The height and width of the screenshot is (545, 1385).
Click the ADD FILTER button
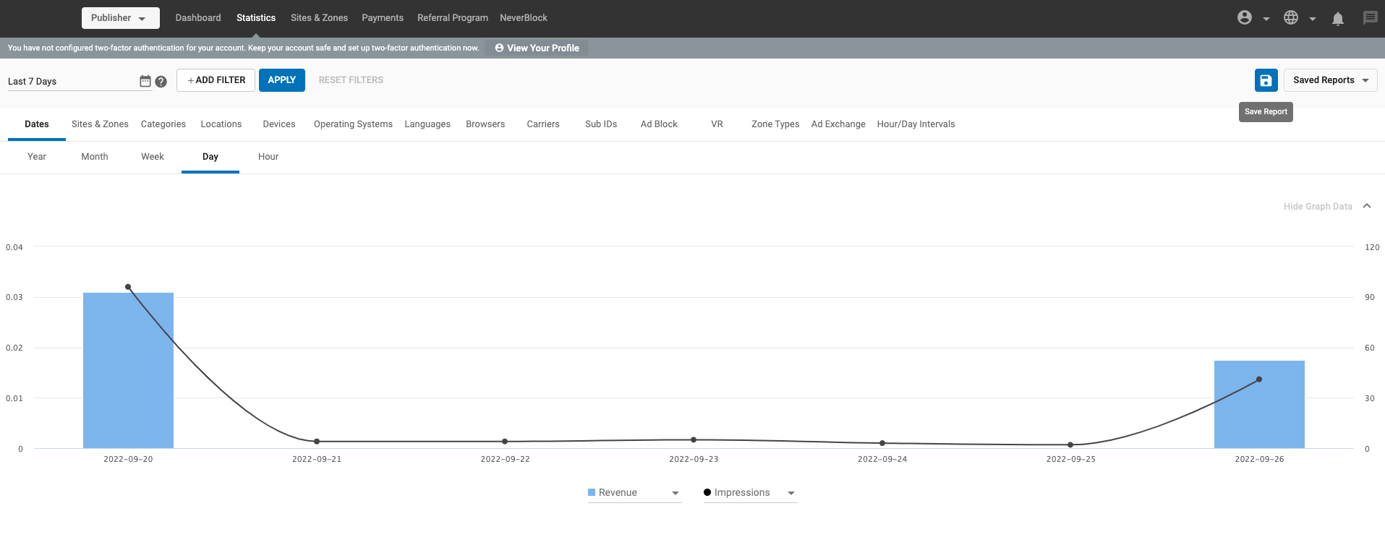216,80
